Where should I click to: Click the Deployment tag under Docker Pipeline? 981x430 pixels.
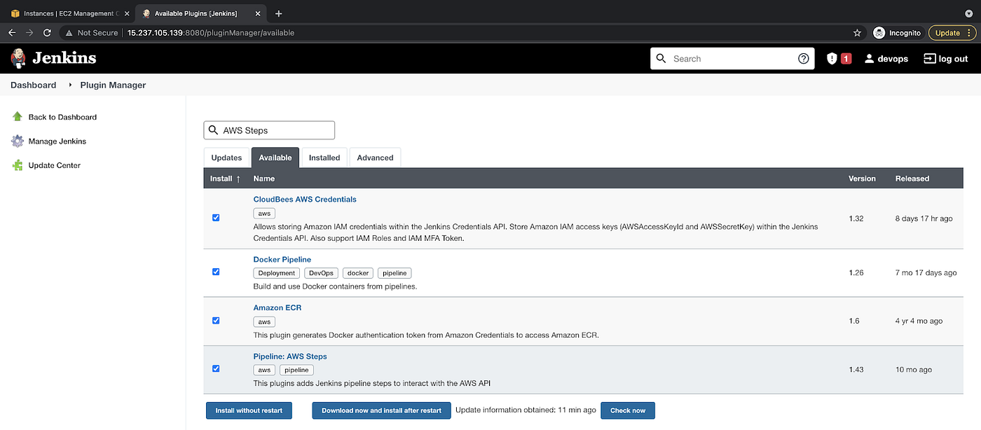[x=276, y=273]
